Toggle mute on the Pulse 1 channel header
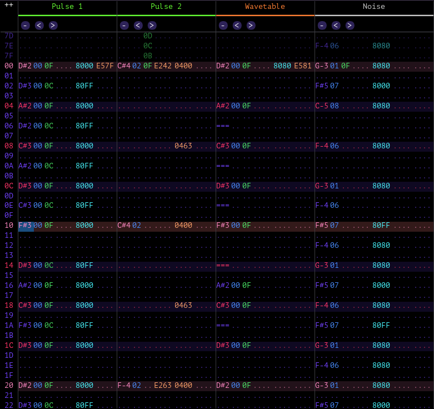 (67, 7)
